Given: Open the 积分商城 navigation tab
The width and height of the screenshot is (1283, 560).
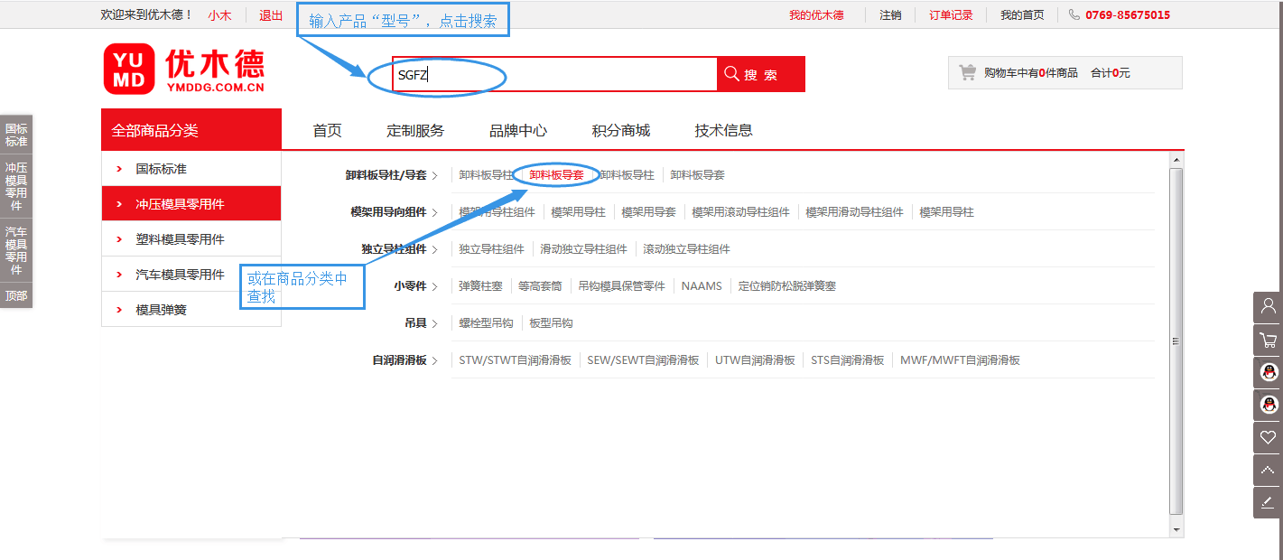Looking at the screenshot, I should (x=621, y=130).
